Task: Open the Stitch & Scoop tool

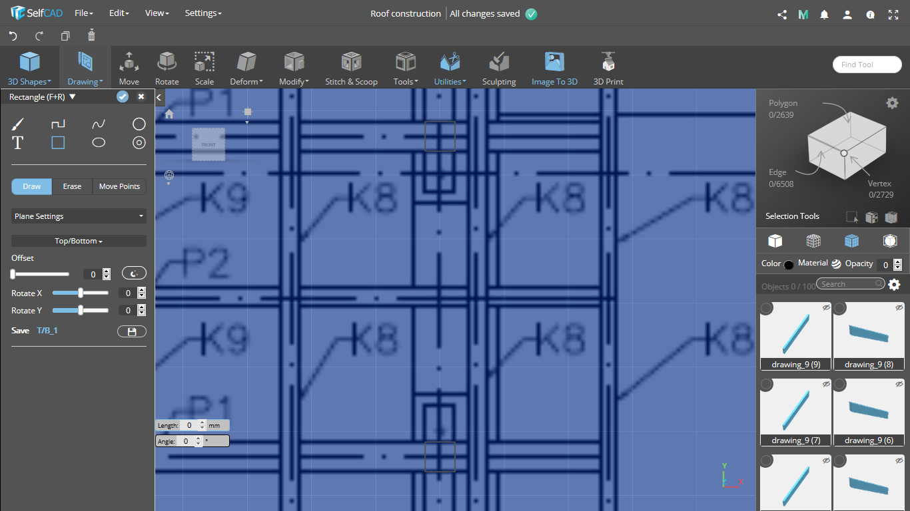Action: click(x=351, y=69)
